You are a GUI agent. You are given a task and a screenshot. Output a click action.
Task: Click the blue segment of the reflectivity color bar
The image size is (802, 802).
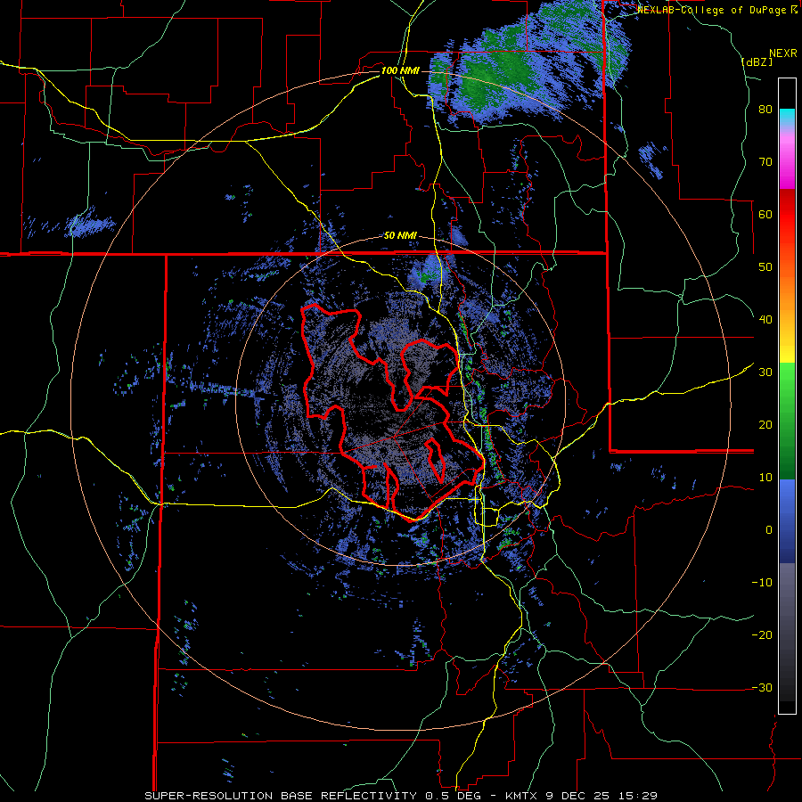click(x=787, y=521)
